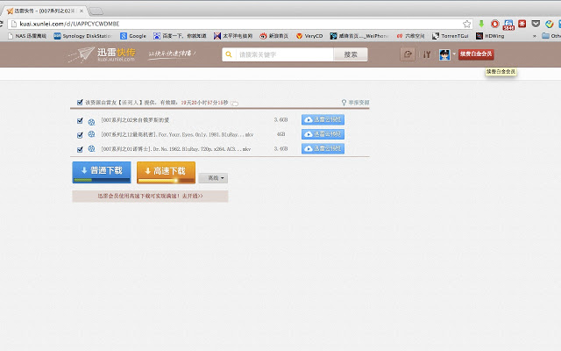Click the orange 高速下载 button
The height and width of the screenshot is (351, 561).
(x=166, y=172)
